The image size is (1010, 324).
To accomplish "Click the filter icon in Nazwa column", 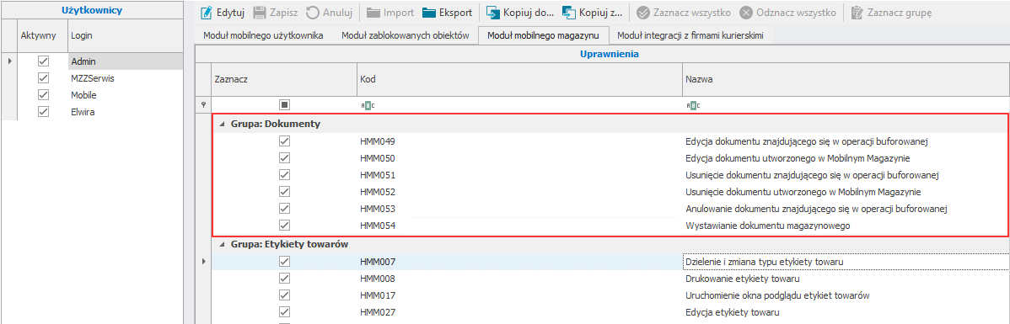I will [x=693, y=105].
